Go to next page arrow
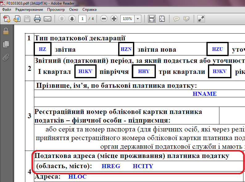This screenshot has height=182, width=245. 72,19
